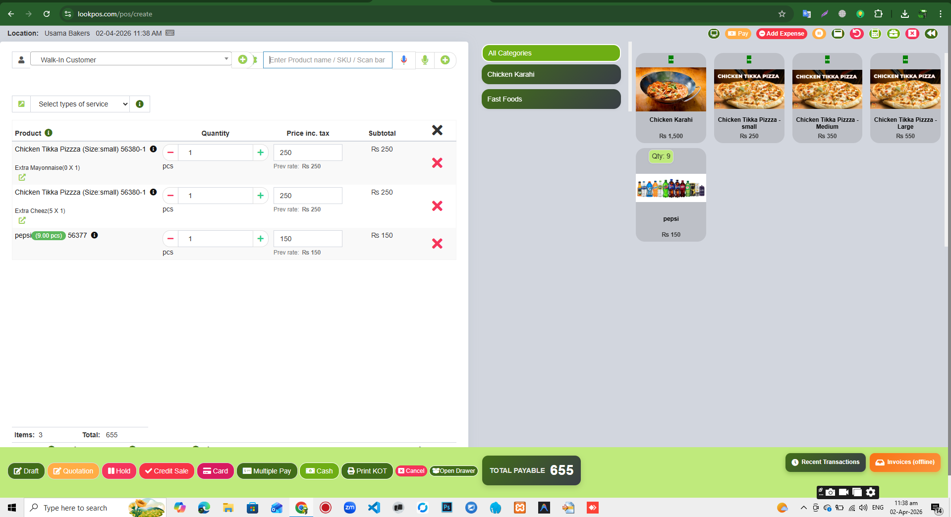Click the green briefcase icon in the toolbar
Viewport: 951px width, 517px height.
(894, 34)
